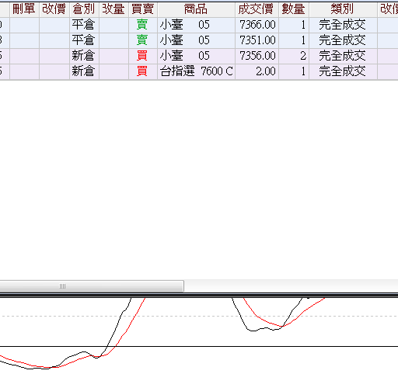This screenshot has width=398, height=374.
Task: Click 完全成交 in the 7351.00 row
Action: (x=342, y=40)
